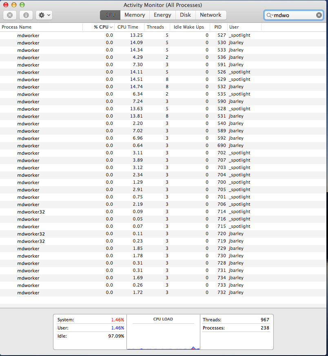This screenshot has width=328, height=356.
Task: Select mdworker process with PID 531
Action: [163, 116]
